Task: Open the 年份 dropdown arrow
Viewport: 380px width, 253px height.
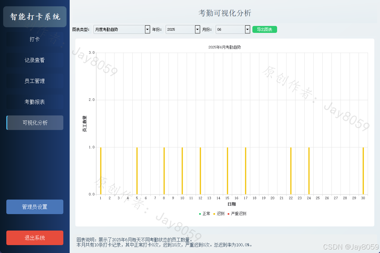Action: tap(197, 29)
